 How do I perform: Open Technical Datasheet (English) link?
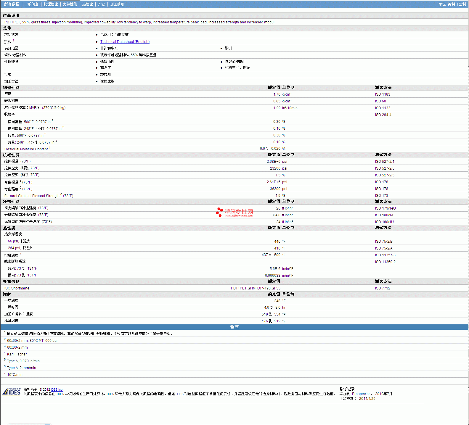click(x=125, y=42)
